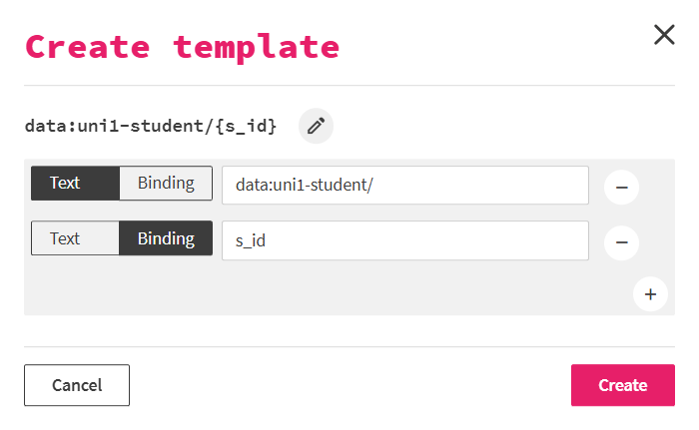Select Binding for the s_id row
This screenshot has width=699, height=430.
point(166,238)
